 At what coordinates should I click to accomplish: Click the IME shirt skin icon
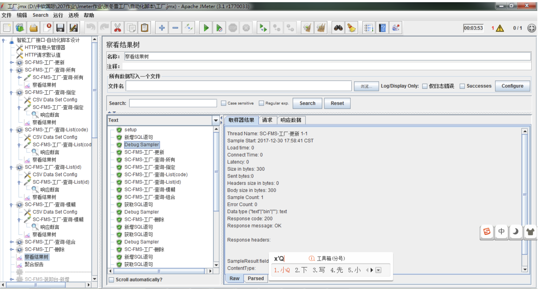click(530, 231)
